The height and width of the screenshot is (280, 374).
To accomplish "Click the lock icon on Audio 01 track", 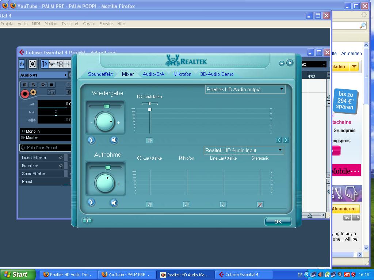I will (51, 92).
